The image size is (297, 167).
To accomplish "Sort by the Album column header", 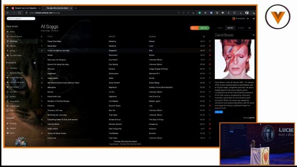I will click(x=152, y=37).
